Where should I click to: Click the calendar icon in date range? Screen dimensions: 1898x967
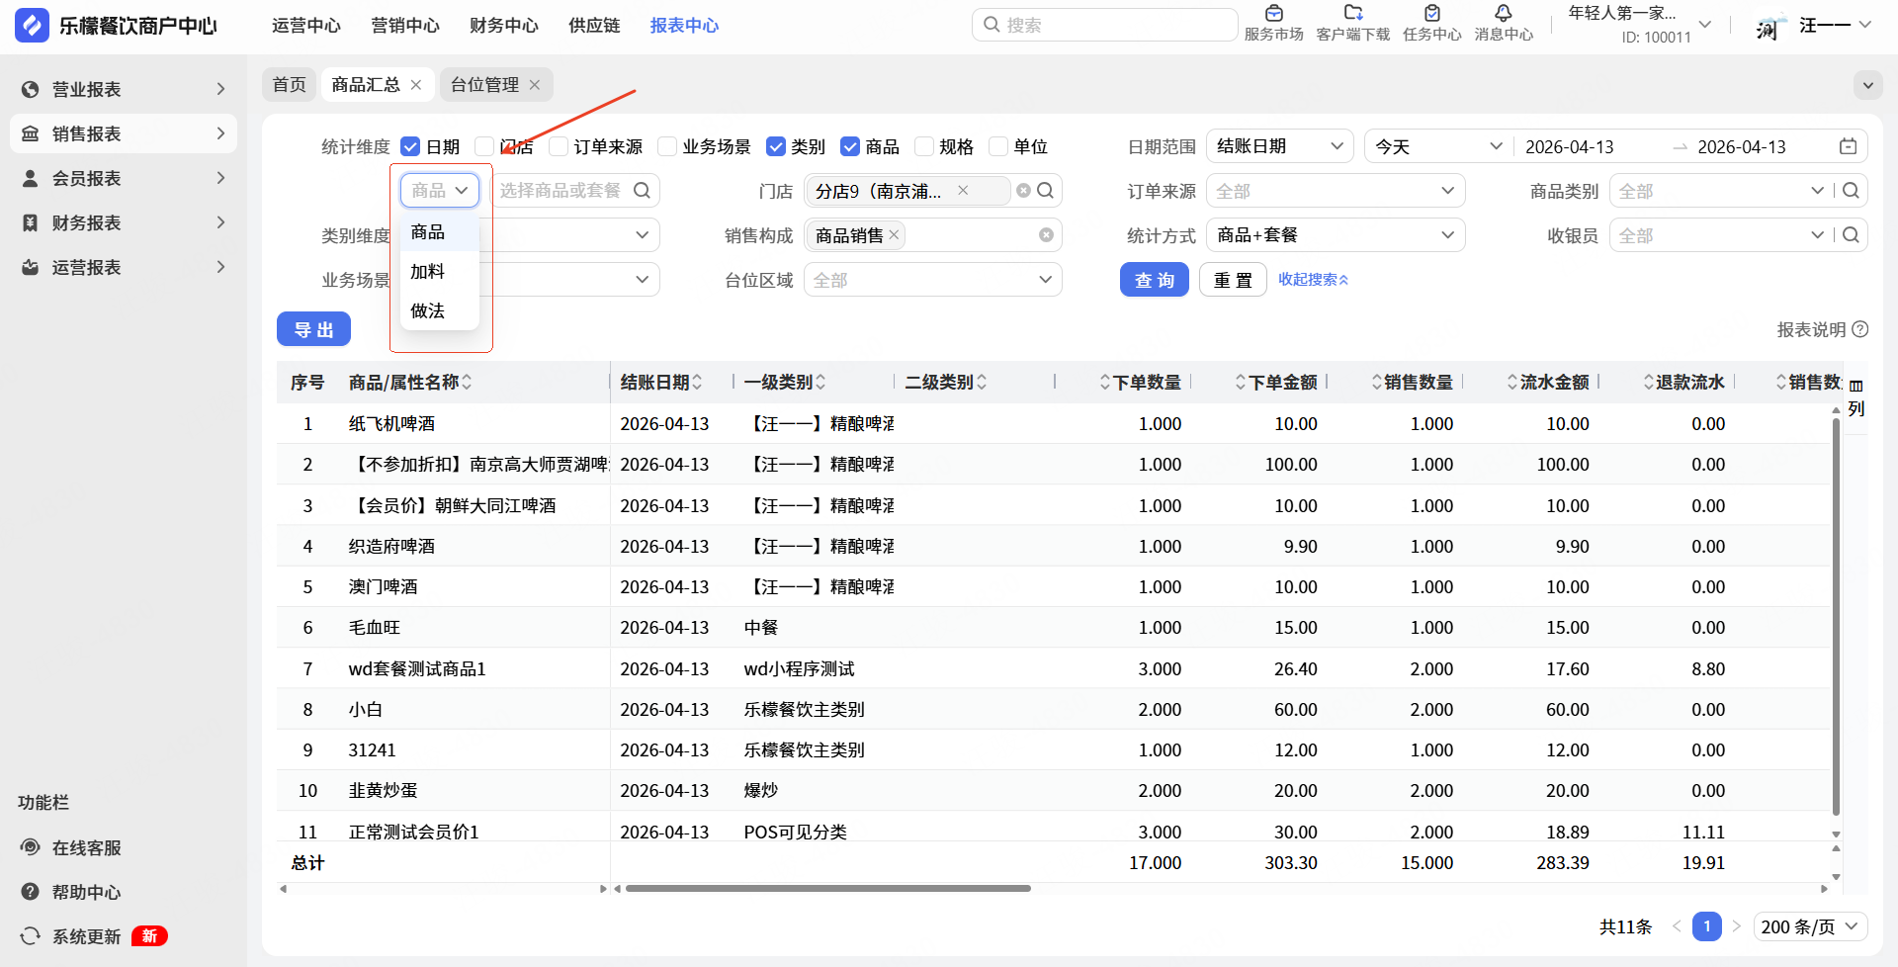(x=1848, y=146)
